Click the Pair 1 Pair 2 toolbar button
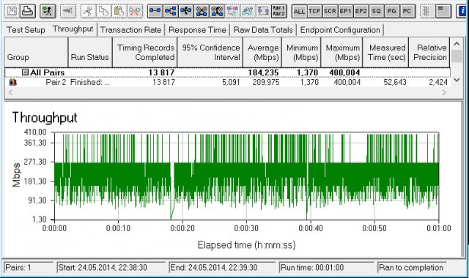Image resolution: width=469 pixels, height=278 pixels. (278, 12)
